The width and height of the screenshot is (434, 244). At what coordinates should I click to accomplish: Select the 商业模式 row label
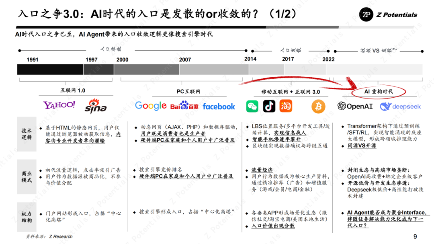[27, 177]
